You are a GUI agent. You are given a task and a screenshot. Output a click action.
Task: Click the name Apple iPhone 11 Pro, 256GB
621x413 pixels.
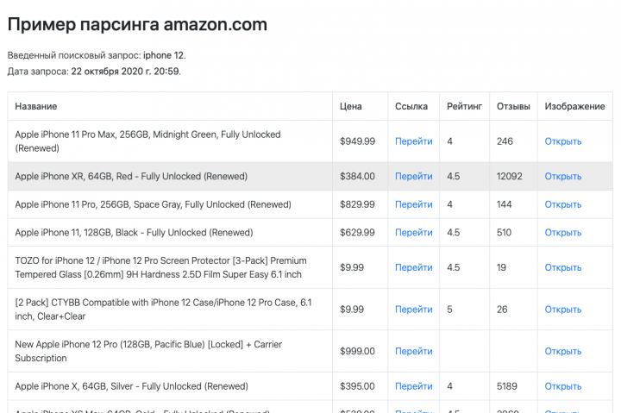(x=153, y=204)
